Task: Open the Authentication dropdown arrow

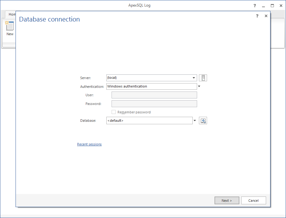Action: coord(199,86)
